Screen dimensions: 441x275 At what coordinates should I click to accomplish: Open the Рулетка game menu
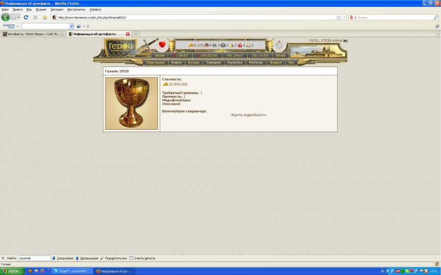[x=235, y=62]
